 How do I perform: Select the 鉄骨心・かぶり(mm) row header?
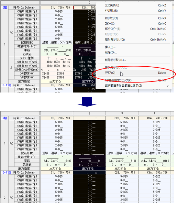coord(27,70)
